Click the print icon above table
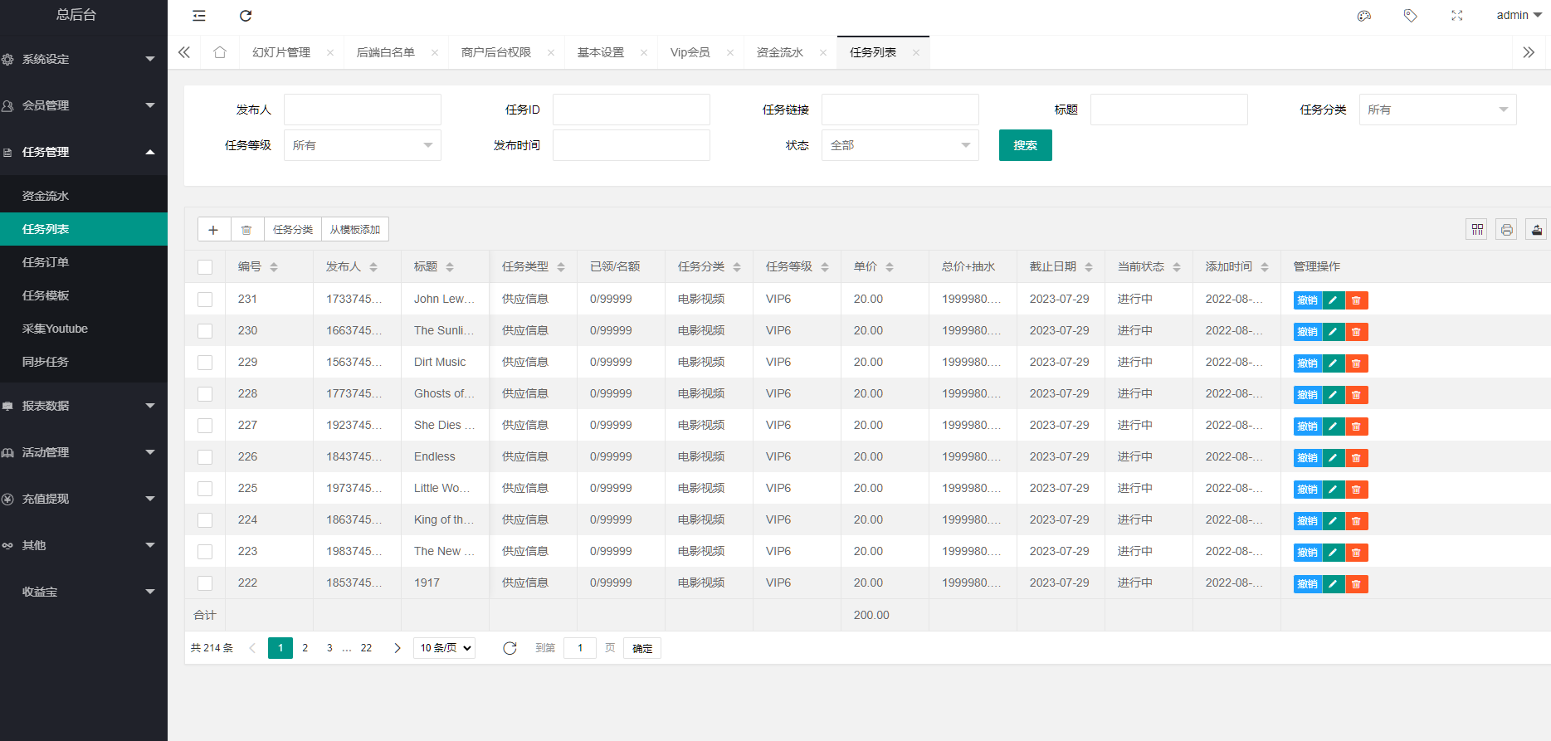 pos(1506,230)
